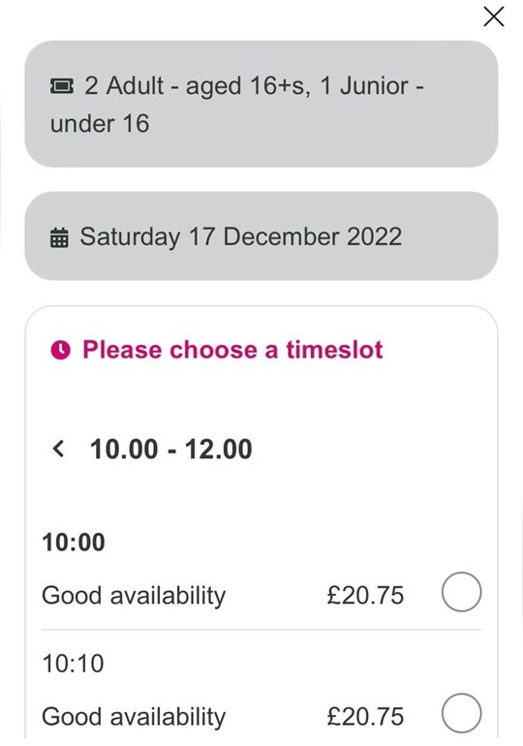Collapse the 10.00 - 12.00 time range
This screenshot has width=523, height=746.
[x=170, y=449]
